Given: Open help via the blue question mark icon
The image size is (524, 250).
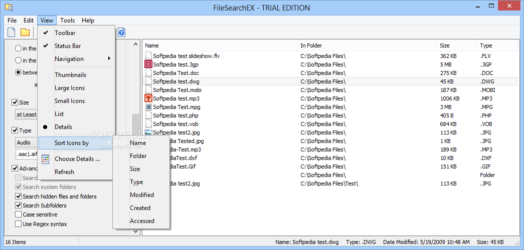Looking at the screenshot, I should click(x=122, y=32).
